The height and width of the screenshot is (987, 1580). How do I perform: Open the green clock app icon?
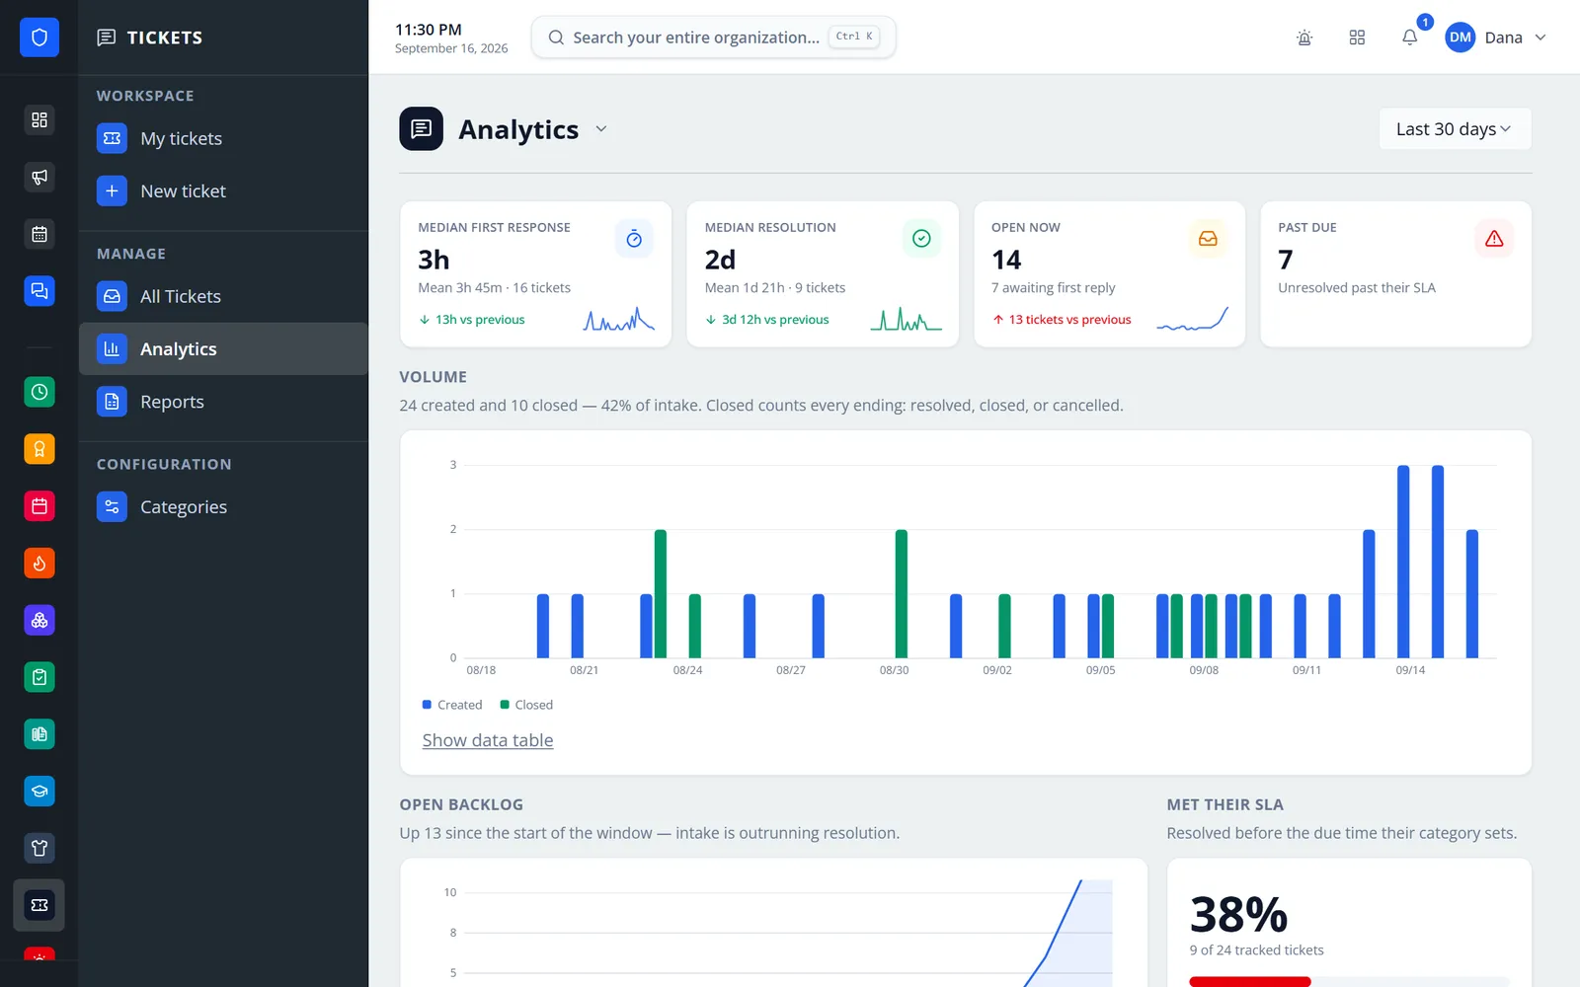(39, 392)
